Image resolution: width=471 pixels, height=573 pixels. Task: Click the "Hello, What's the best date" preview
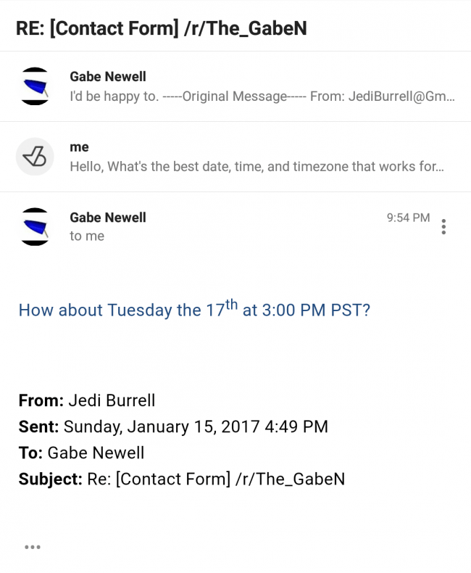click(x=257, y=167)
